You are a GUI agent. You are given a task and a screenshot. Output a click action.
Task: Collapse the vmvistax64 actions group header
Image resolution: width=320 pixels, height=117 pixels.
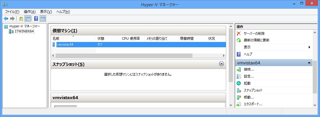point(274,63)
